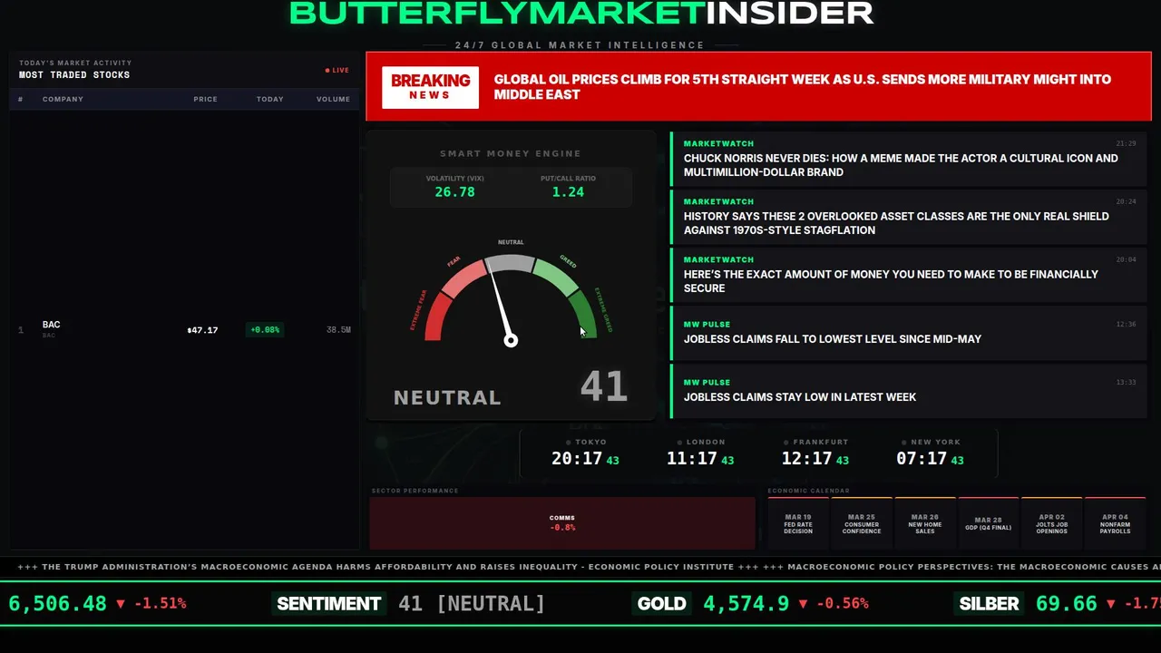Open the Mar 25 Consumer Confidence event
1161x653 pixels.
click(x=862, y=523)
